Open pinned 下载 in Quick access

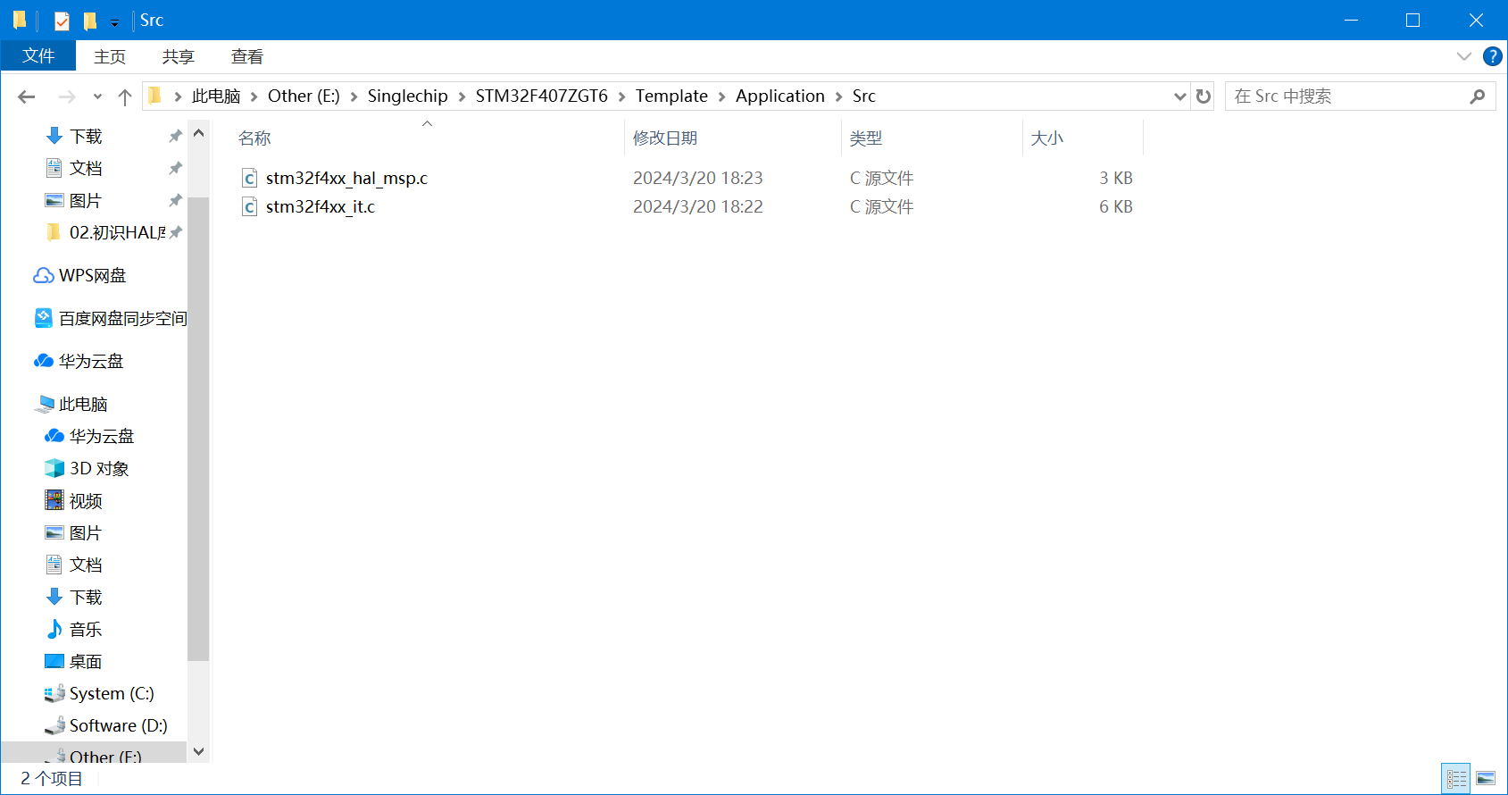pos(86,136)
